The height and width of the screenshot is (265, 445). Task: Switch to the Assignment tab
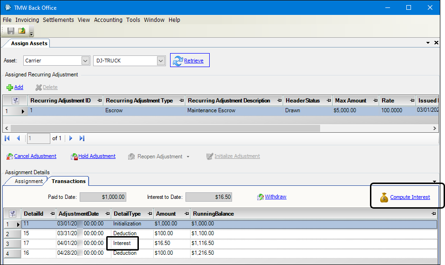(28, 181)
